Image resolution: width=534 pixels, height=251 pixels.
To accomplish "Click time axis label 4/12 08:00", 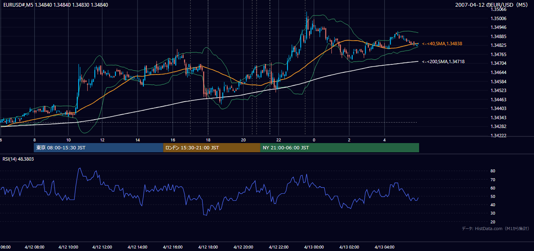I will tap(34, 247).
